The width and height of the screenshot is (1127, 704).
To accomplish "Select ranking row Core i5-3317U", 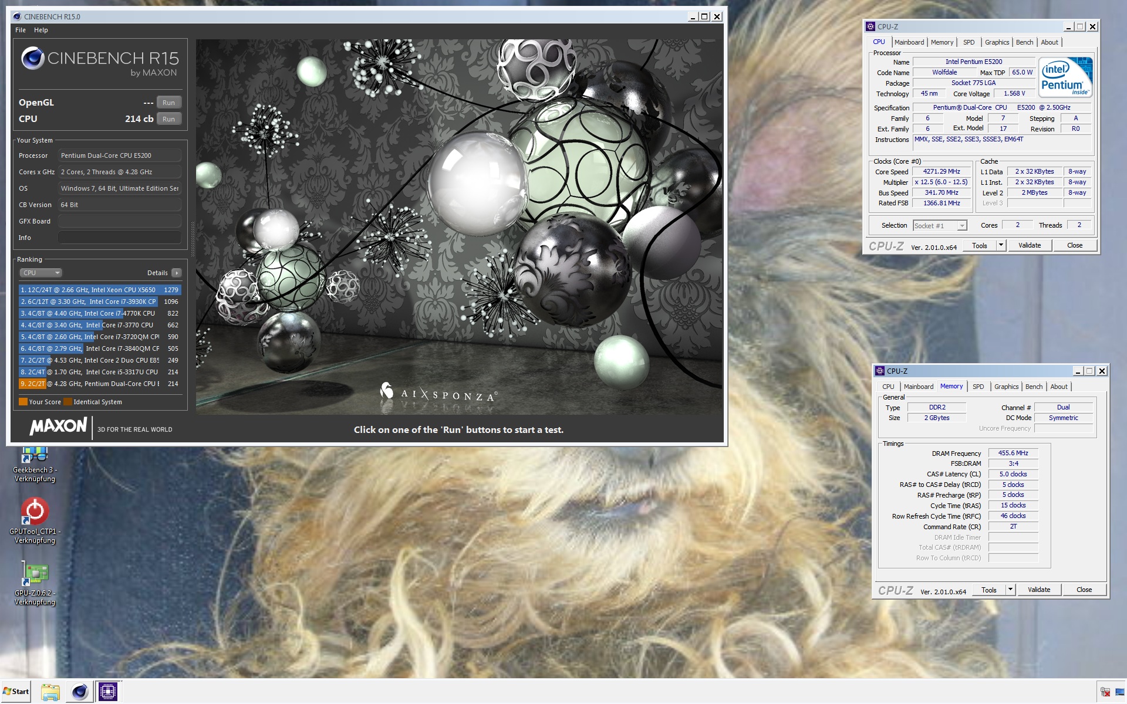I will pyautogui.click(x=100, y=372).
